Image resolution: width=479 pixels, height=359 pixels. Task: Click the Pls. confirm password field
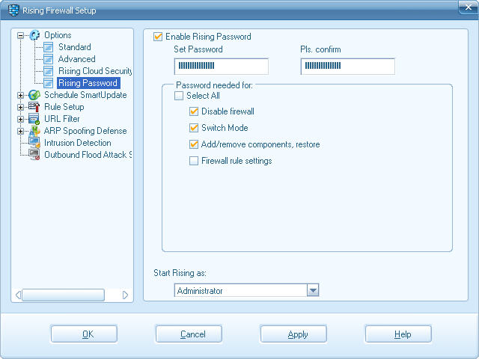point(347,67)
